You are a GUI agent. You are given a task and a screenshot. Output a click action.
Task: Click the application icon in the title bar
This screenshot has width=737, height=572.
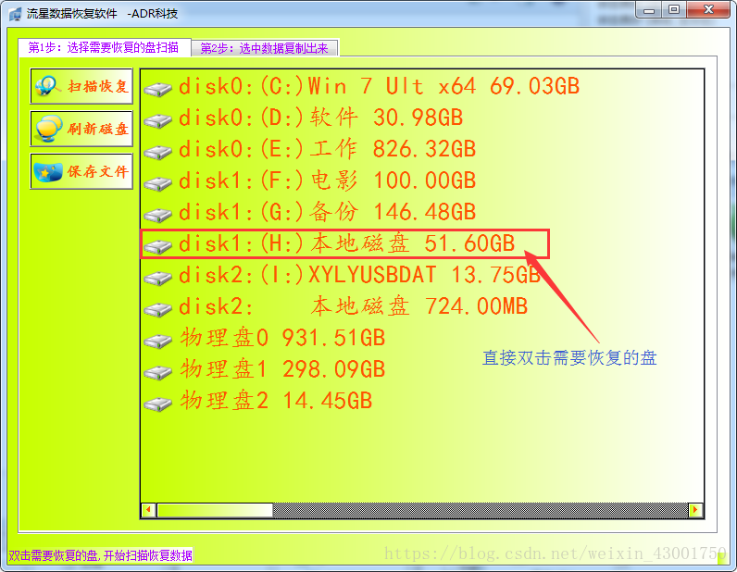pos(15,14)
